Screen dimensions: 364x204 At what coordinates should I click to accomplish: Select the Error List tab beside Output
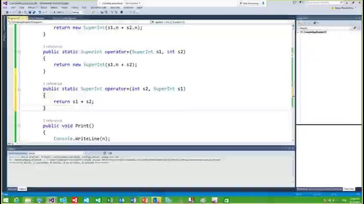tap(12, 189)
